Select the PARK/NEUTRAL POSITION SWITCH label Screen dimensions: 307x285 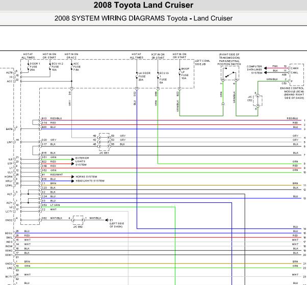point(229,62)
